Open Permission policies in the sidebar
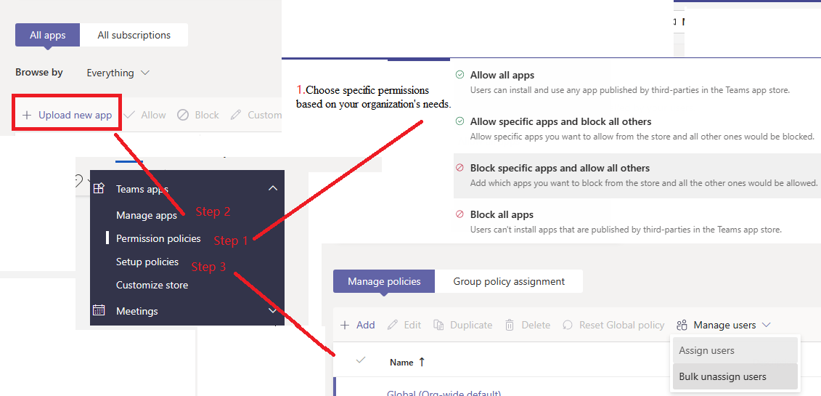The height and width of the screenshot is (396, 821). click(x=158, y=238)
